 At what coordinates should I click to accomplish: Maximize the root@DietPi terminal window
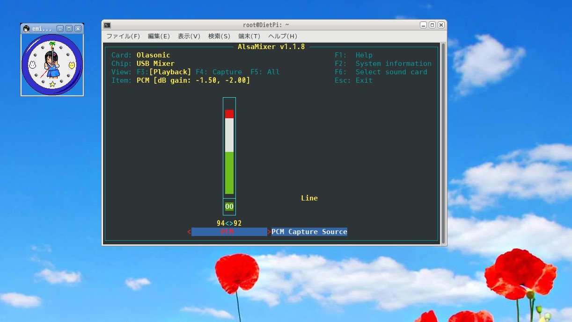point(432,25)
